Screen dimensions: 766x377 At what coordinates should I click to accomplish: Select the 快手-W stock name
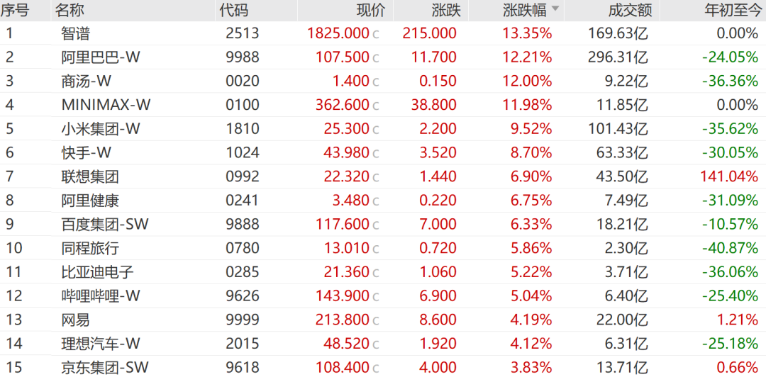[x=86, y=153]
